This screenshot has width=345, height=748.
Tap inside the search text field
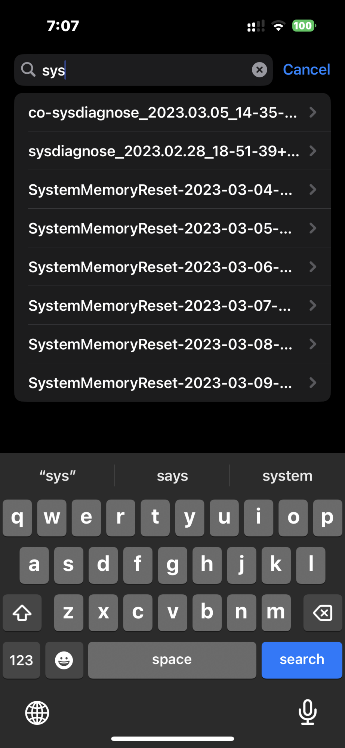pos(150,70)
